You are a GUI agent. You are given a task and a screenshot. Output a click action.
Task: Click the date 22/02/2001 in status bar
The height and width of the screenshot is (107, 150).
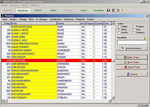143,106
